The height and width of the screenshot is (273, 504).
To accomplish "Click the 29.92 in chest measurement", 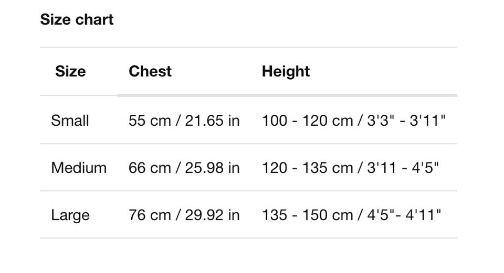I will pyautogui.click(x=212, y=215).
